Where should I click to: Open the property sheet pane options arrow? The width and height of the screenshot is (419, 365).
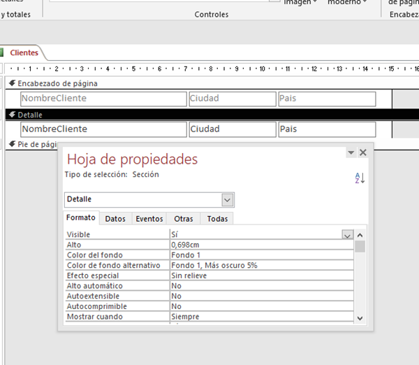351,152
